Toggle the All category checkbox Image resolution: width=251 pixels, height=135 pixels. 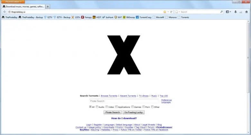(90, 107)
